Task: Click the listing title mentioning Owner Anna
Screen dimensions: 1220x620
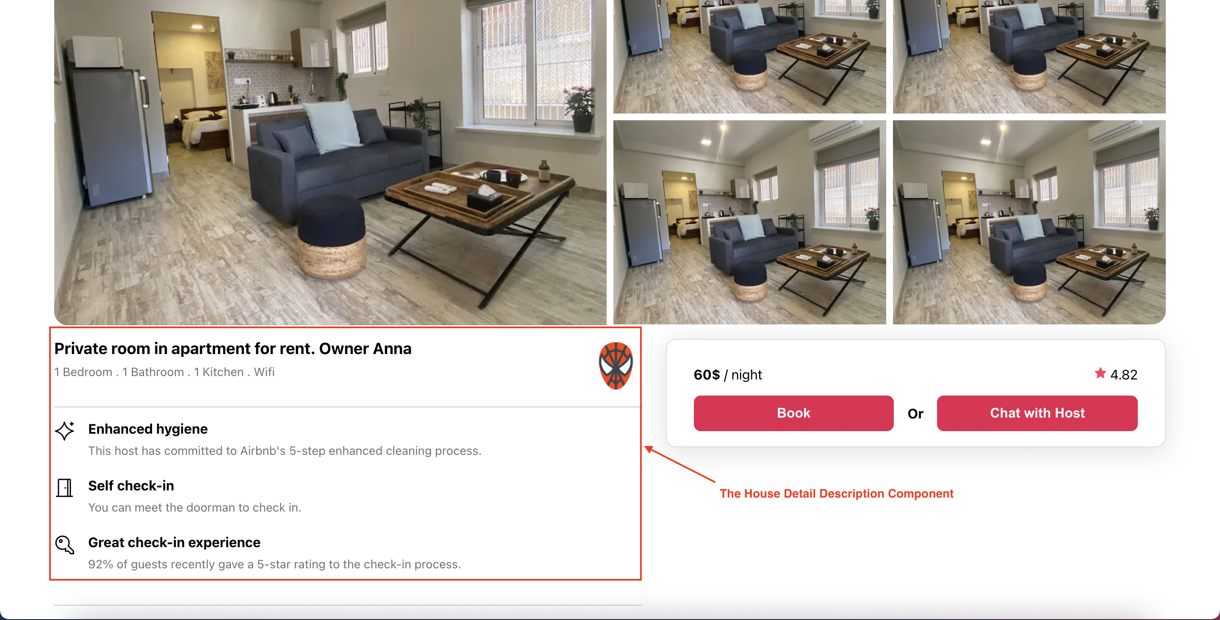Action: pos(233,349)
